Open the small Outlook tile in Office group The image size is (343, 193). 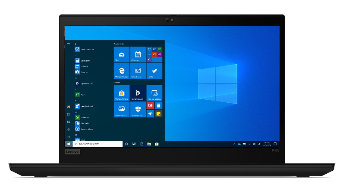[x=149, y=49]
